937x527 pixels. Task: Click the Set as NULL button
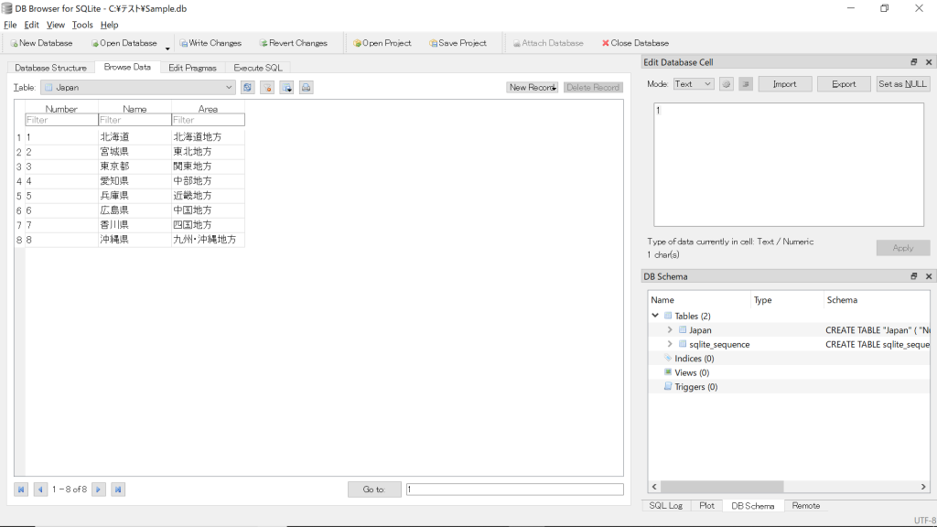pos(902,84)
